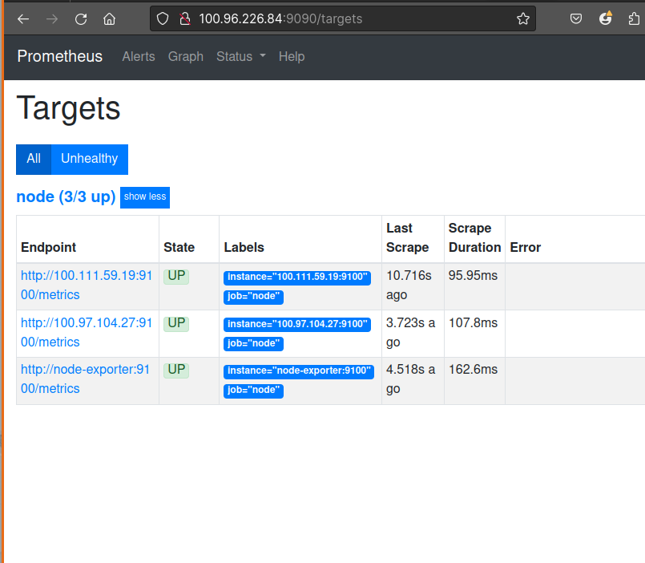Expand the Status dropdown menu
This screenshot has width=645, height=563.
click(x=241, y=56)
